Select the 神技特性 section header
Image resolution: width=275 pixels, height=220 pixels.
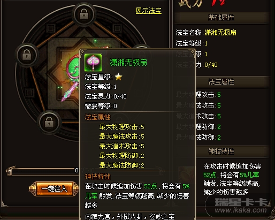221,151
